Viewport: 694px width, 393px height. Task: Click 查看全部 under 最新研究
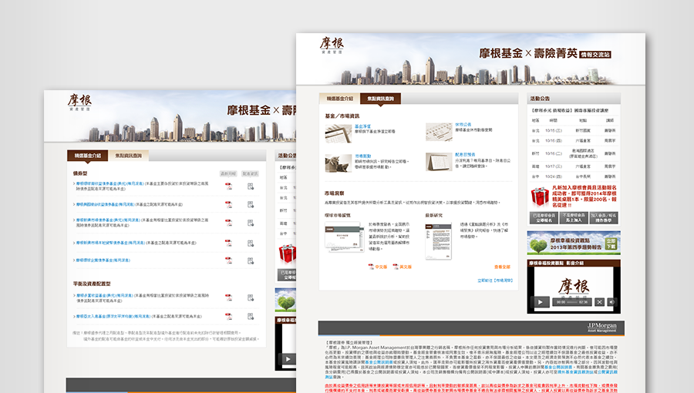(x=502, y=267)
